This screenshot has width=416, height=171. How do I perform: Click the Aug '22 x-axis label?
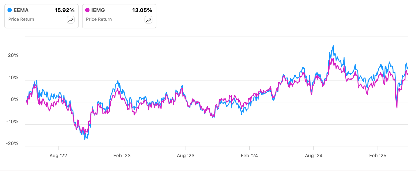[58, 155]
